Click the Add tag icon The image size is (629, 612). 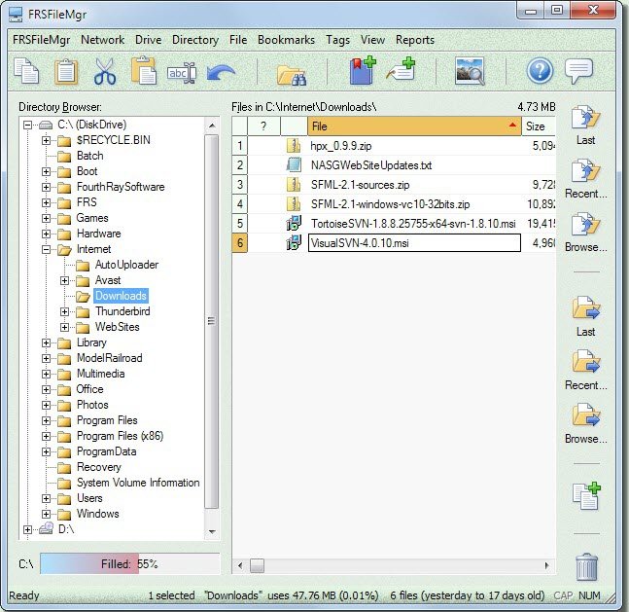point(401,69)
